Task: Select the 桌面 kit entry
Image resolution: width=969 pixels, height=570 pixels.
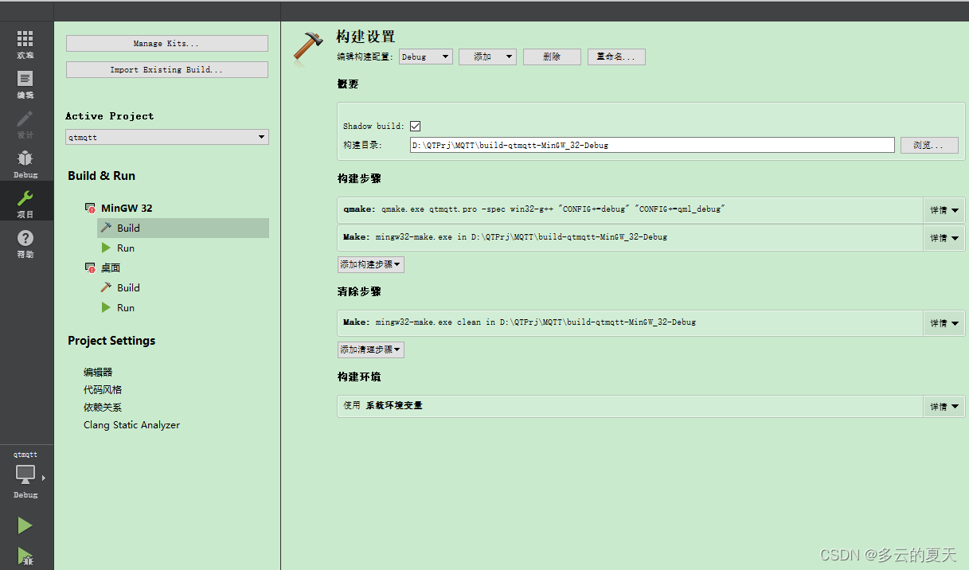Action: point(111,268)
